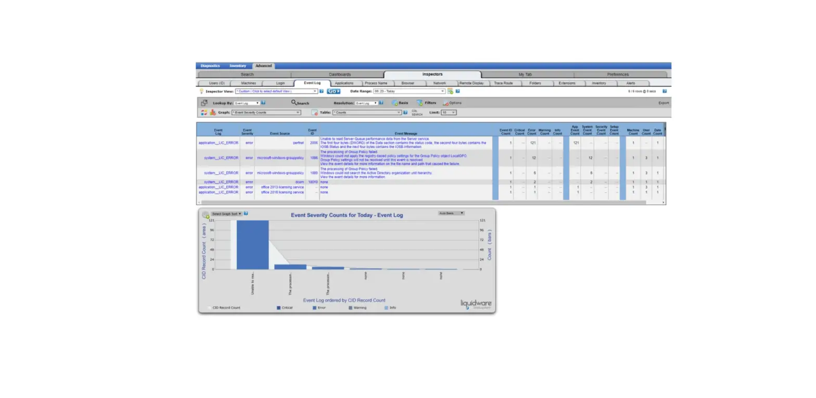Click the Go button
Viewport: 816px width, 398px height.
tap(334, 91)
